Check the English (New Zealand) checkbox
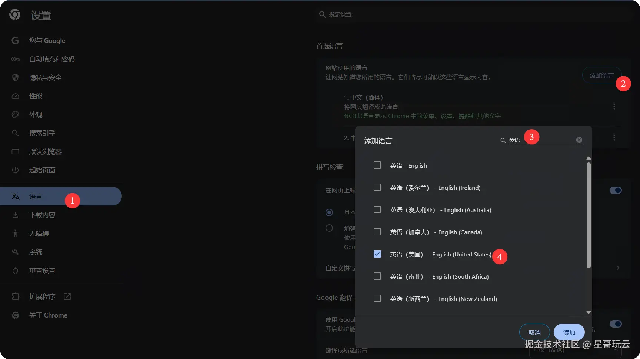The width and height of the screenshot is (640, 359). click(x=377, y=298)
